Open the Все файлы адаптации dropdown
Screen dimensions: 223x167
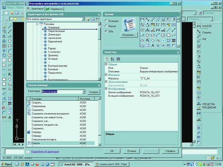click(84, 19)
